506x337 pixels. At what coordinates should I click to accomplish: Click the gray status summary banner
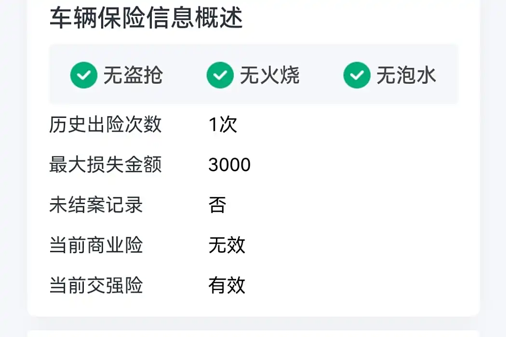(253, 75)
